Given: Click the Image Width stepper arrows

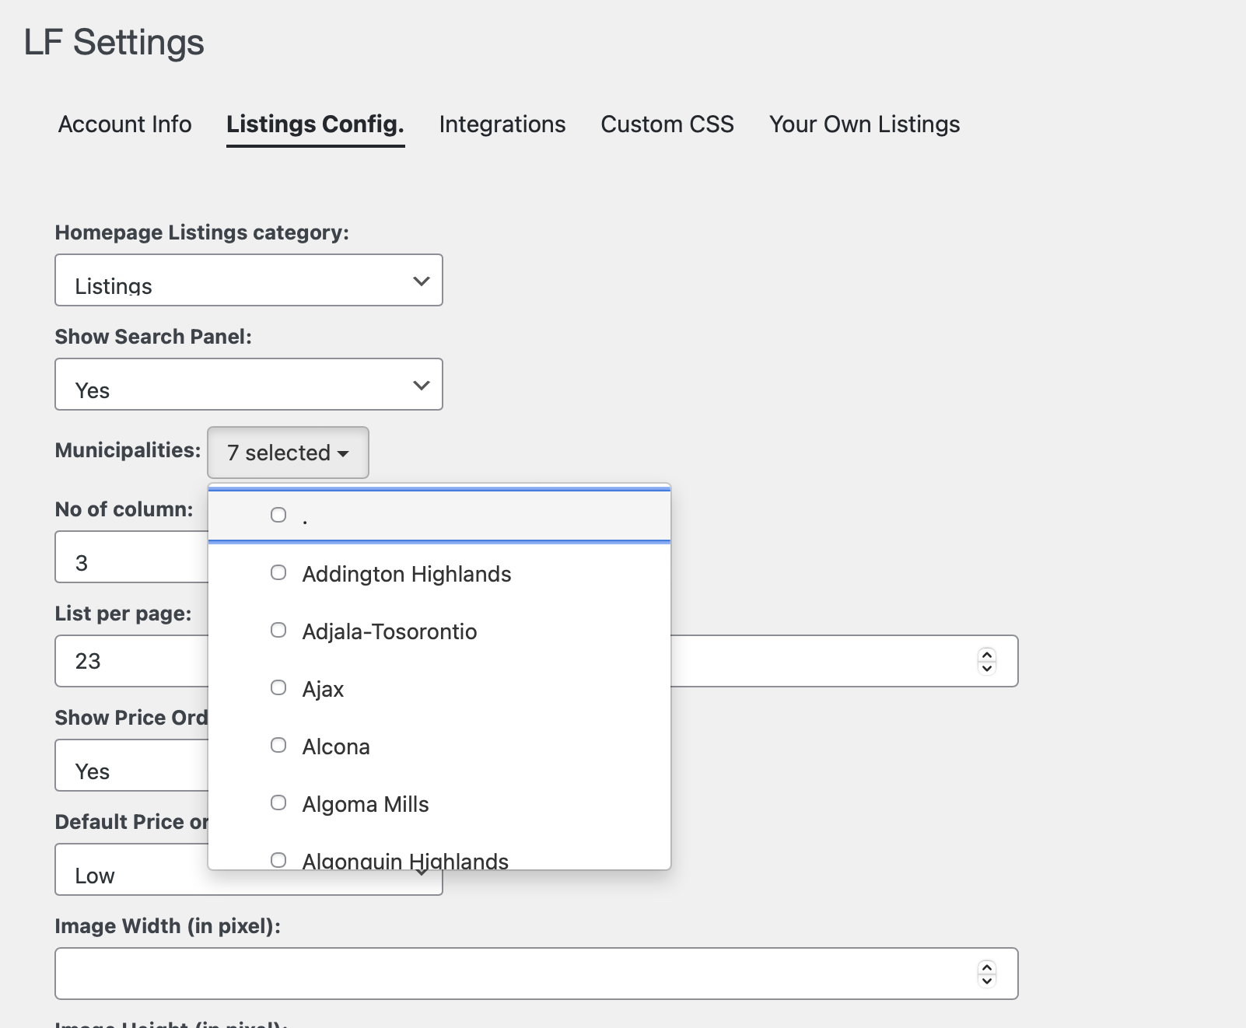Looking at the screenshot, I should [987, 974].
